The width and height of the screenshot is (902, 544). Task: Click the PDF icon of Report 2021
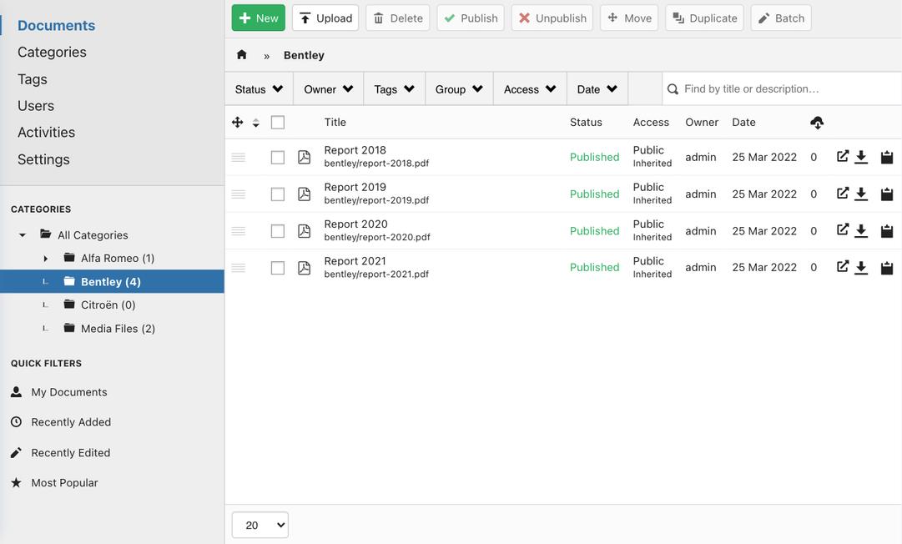(305, 267)
